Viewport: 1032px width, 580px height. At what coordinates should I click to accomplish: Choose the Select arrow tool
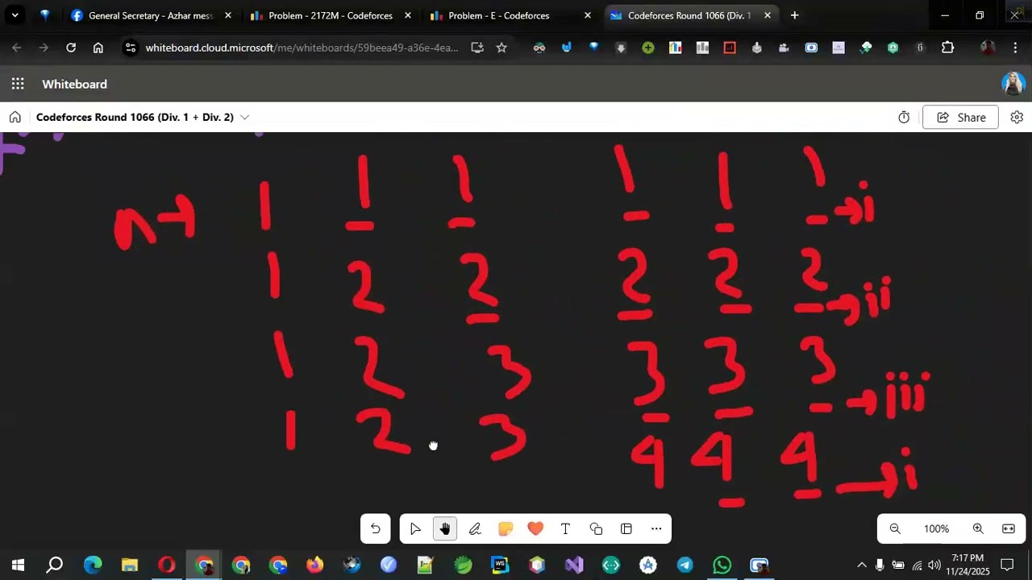tap(415, 529)
